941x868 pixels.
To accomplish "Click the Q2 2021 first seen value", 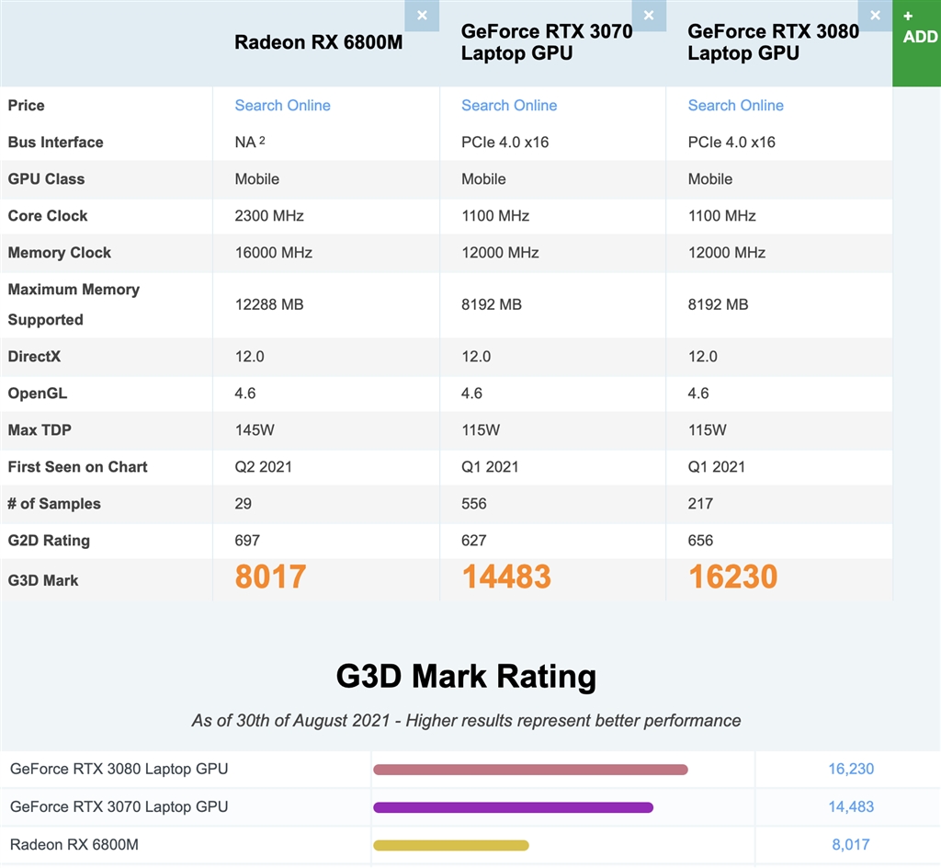I will 263,467.
